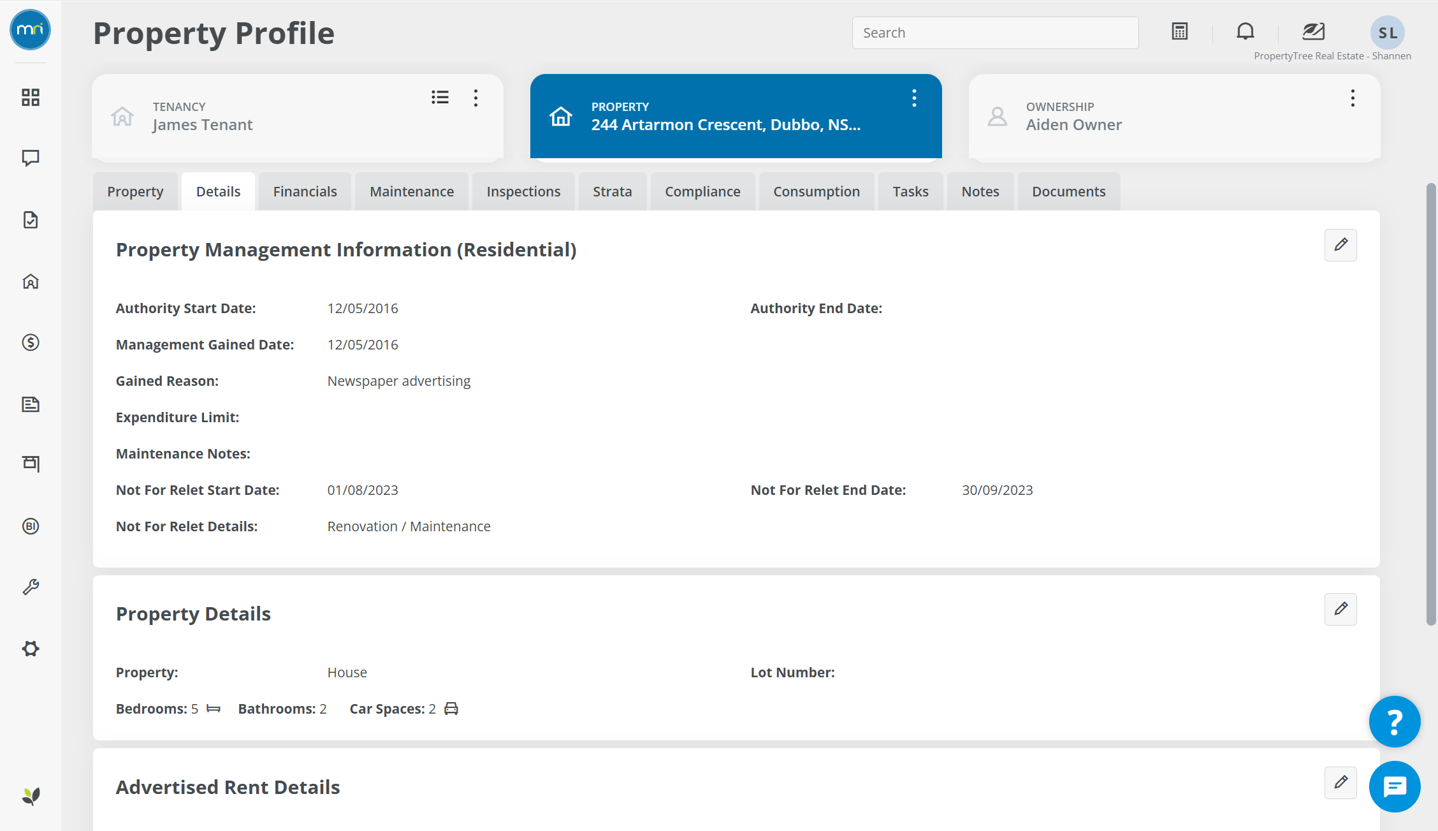Select the James Tenant tenancy card

coord(298,117)
